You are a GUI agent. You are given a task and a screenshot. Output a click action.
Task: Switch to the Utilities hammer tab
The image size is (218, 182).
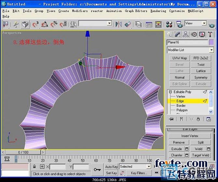210,35
